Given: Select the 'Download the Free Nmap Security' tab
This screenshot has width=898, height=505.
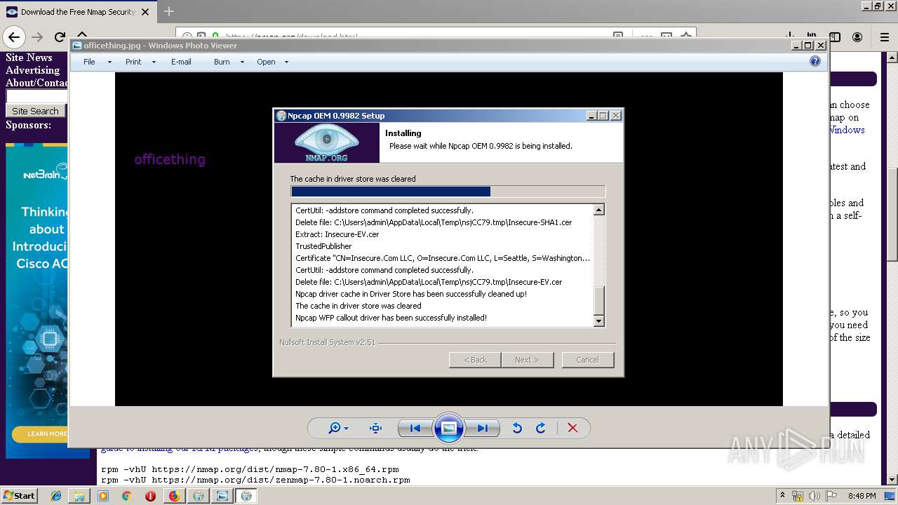Looking at the screenshot, I should (77, 12).
